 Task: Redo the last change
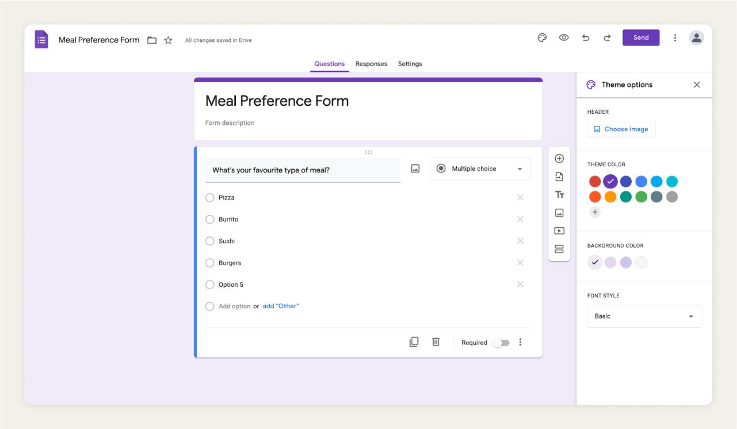coord(607,37)
